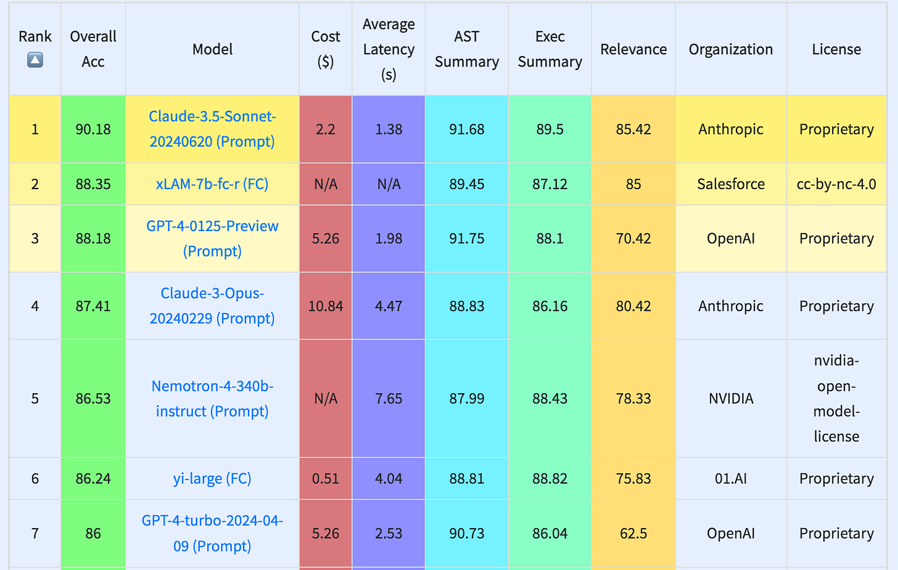Select Relevance cell 78.33
Screen dimensions: 898x570
[633, 399]
